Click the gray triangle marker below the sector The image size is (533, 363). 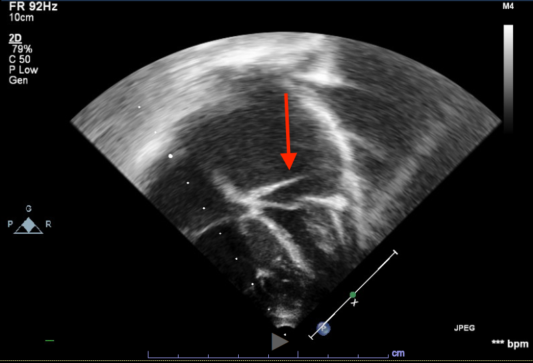click(x=279, y=341)
